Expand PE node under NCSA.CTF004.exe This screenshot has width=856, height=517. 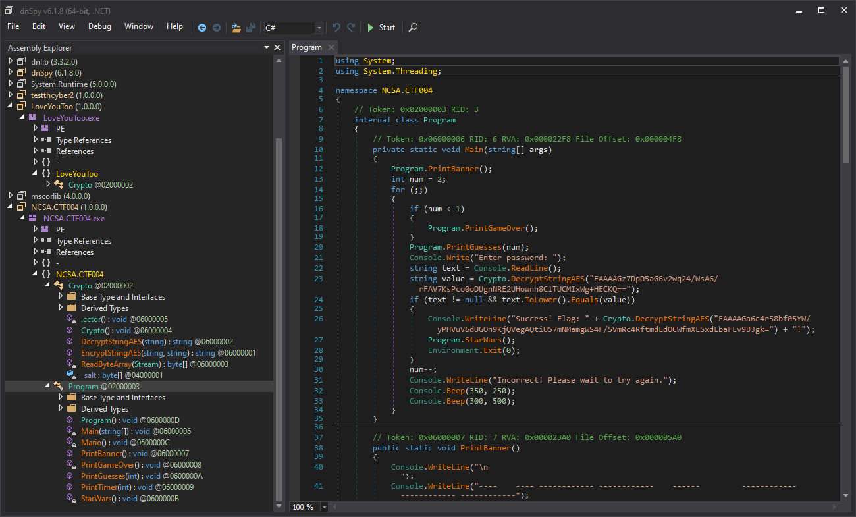[x=35, y=229]
